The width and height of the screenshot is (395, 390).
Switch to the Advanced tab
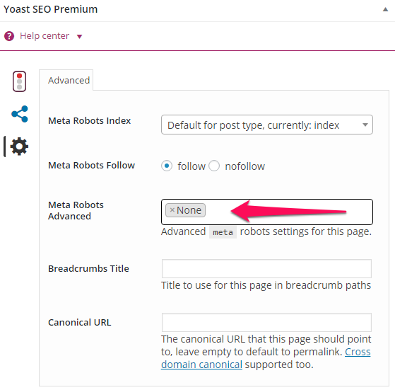[x=69, y=80]
